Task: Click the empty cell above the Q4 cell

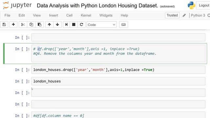Action: coord(118,37)
